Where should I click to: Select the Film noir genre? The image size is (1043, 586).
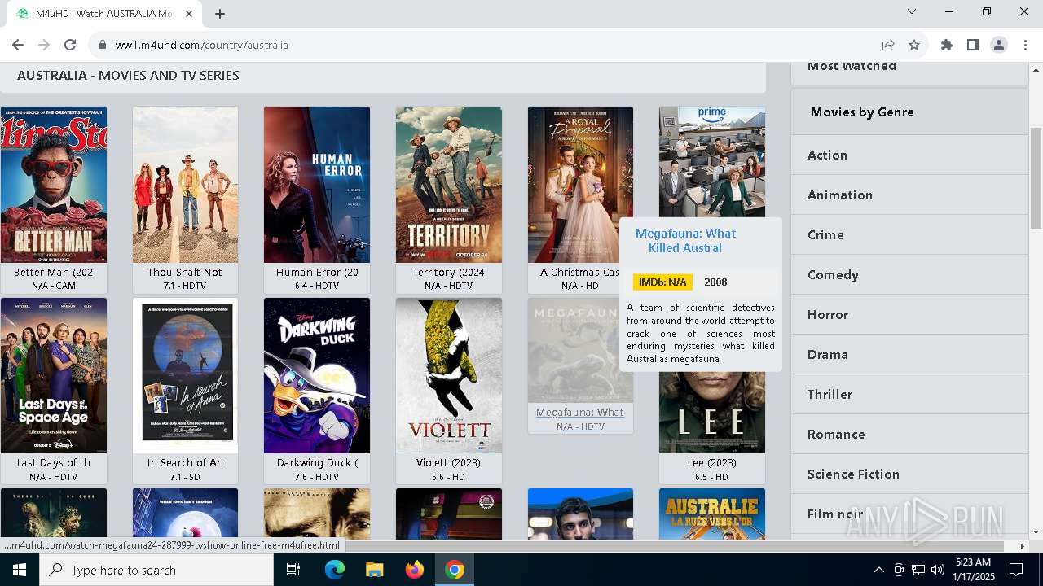click(909, 514)
